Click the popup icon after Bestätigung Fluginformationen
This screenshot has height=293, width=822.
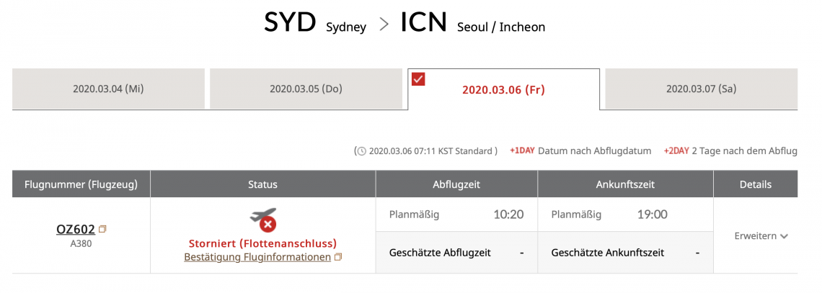[338, 257]
